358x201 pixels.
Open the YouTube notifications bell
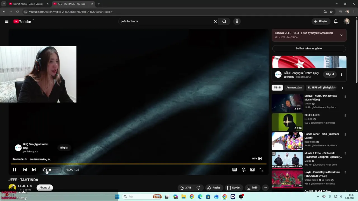point(336,21)
